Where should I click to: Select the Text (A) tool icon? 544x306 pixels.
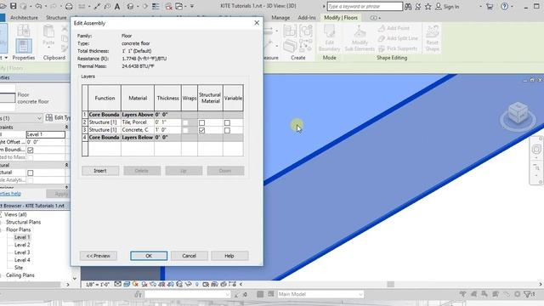(x=117, y=6)
